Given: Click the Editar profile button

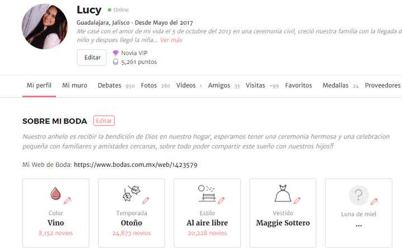Looking at the screenshot, I should (x=92, y=58).
